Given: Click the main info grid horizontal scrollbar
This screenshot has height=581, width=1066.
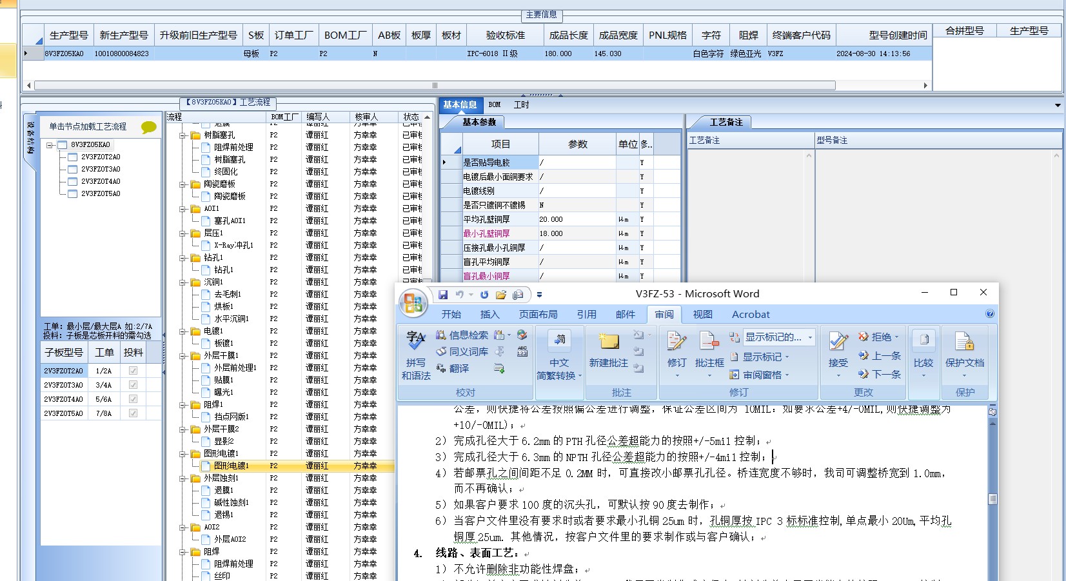Looking at the screenshot, I should [x=435, y=85].
